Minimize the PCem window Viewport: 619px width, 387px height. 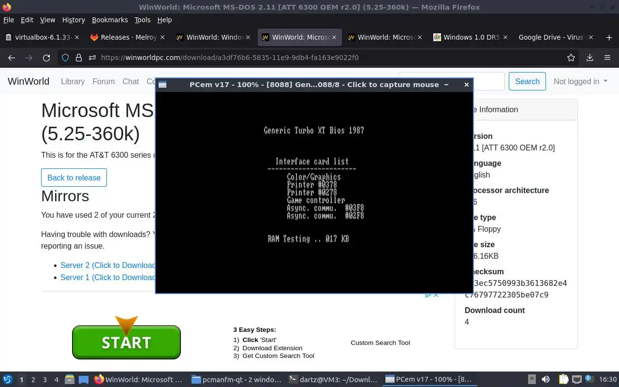click(x=446, y=85)
